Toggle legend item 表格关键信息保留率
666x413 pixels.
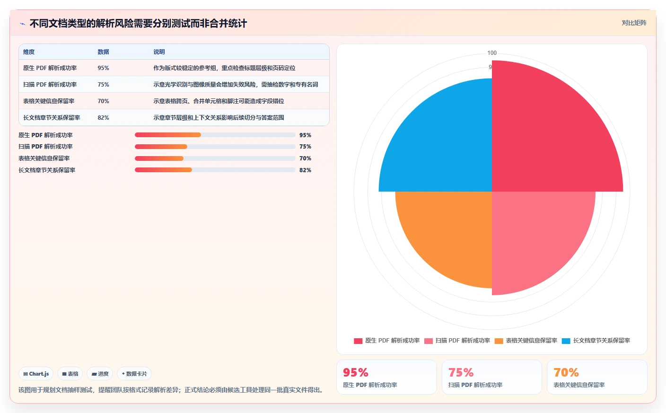pyautogui.click(x=526, y=341)
